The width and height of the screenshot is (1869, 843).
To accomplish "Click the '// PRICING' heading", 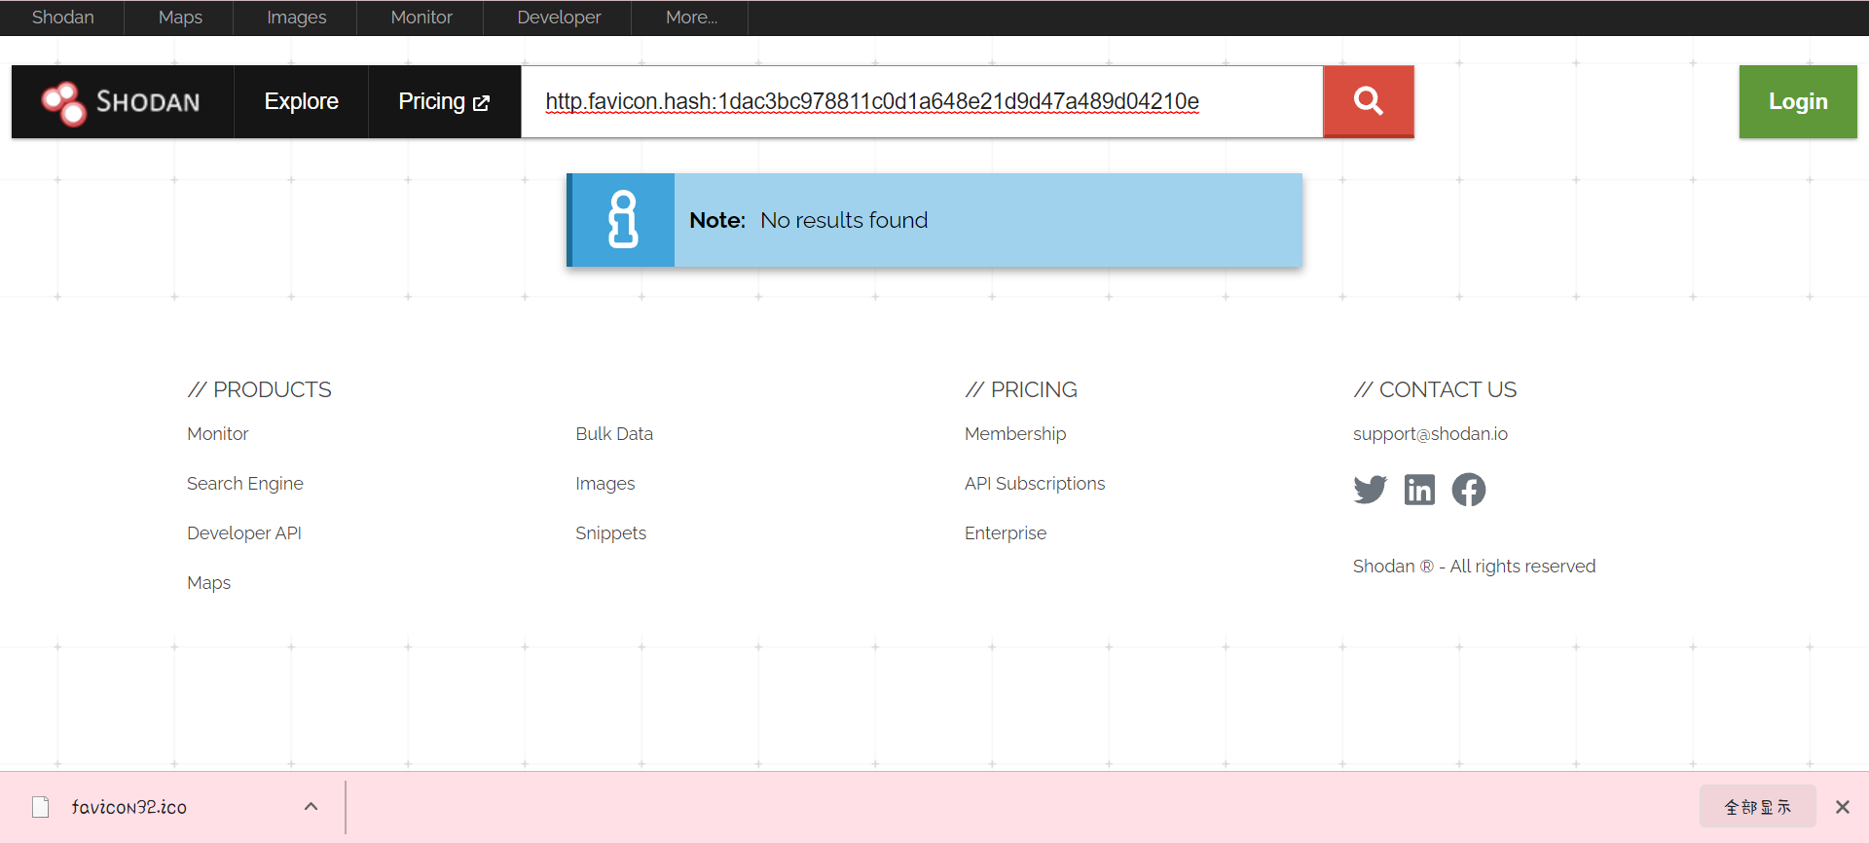I will click(1021, 389).
